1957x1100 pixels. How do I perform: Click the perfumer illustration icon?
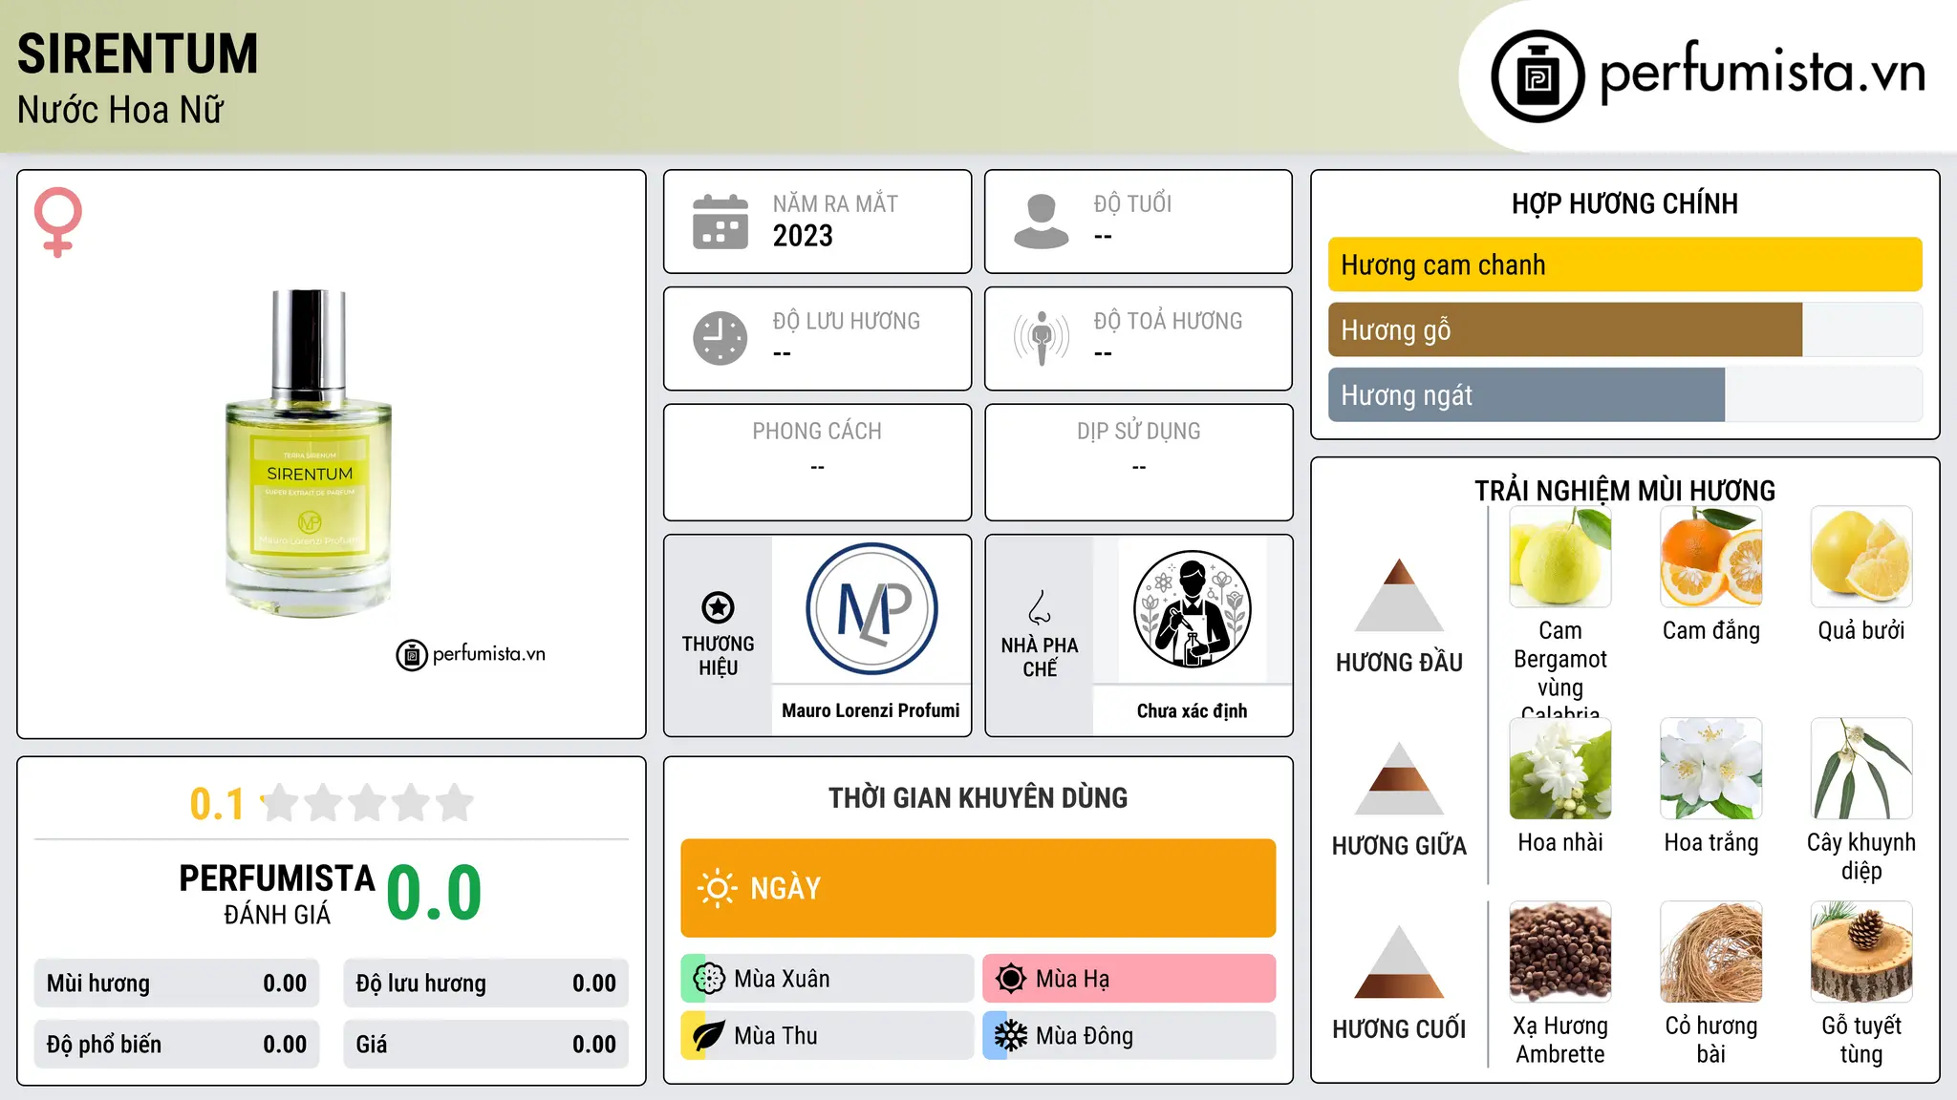coord(1192,609)
